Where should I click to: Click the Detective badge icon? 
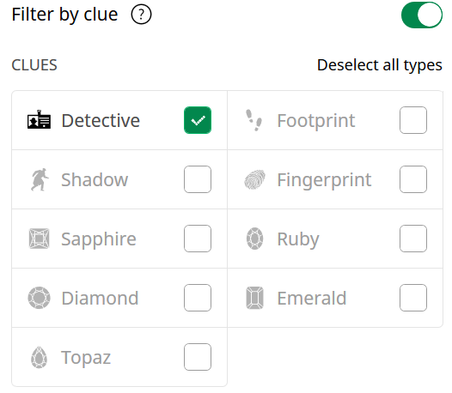(39, 119)
